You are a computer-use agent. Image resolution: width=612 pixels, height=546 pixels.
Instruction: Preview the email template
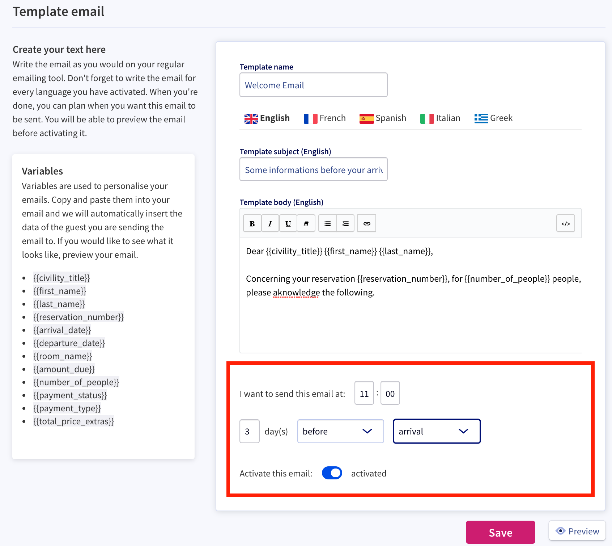(577, 531)
